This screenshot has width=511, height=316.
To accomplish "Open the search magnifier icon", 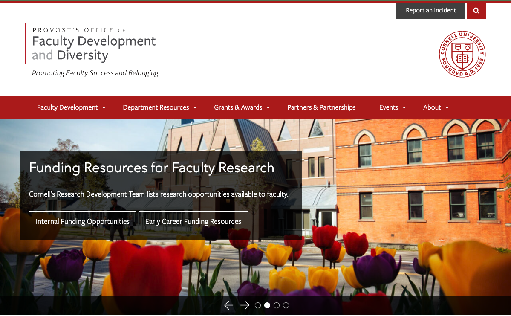I will [x=476, y=11].
